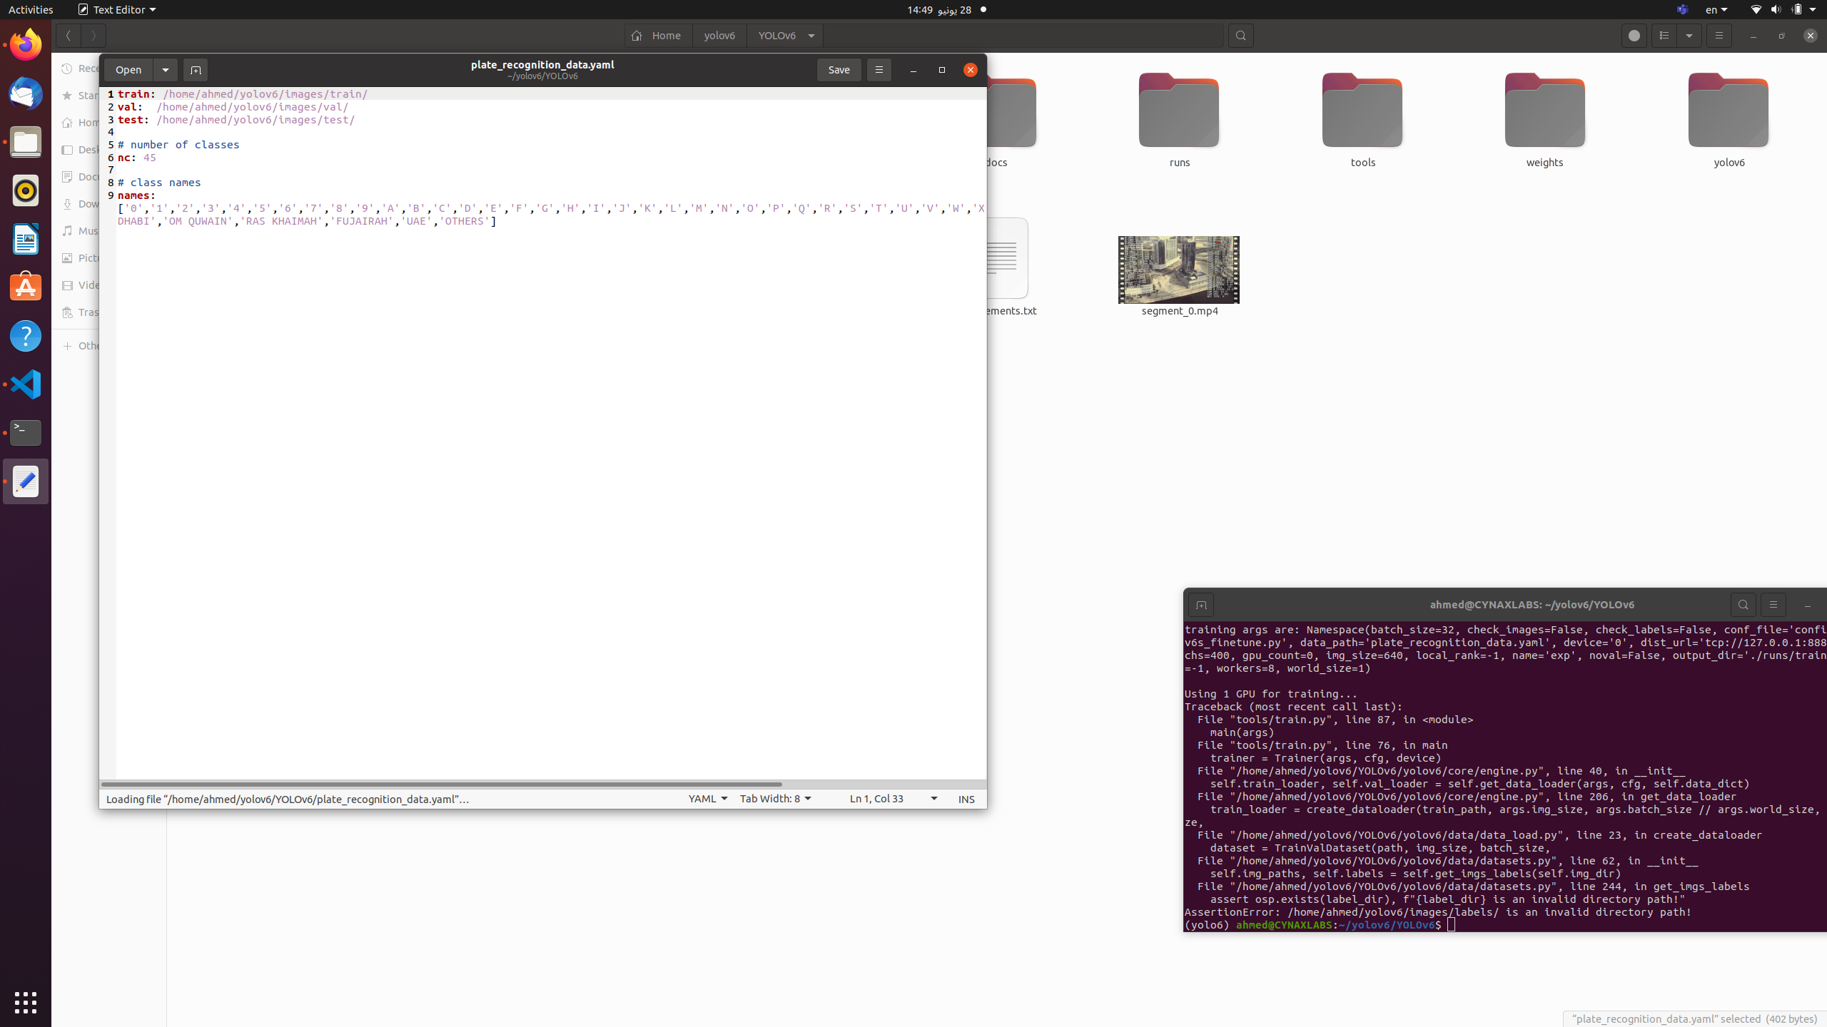The height and width of the screenshot is (1027, 1827).
Task: Open the Text Editor menu in the top bar
Action: 116,9
